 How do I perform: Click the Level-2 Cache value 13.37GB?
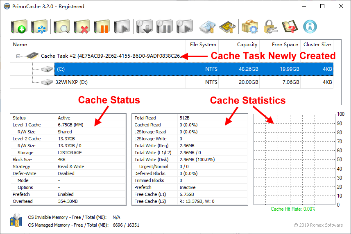66,139
